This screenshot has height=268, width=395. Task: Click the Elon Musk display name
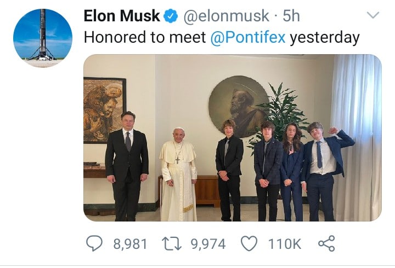click(122, 16)
